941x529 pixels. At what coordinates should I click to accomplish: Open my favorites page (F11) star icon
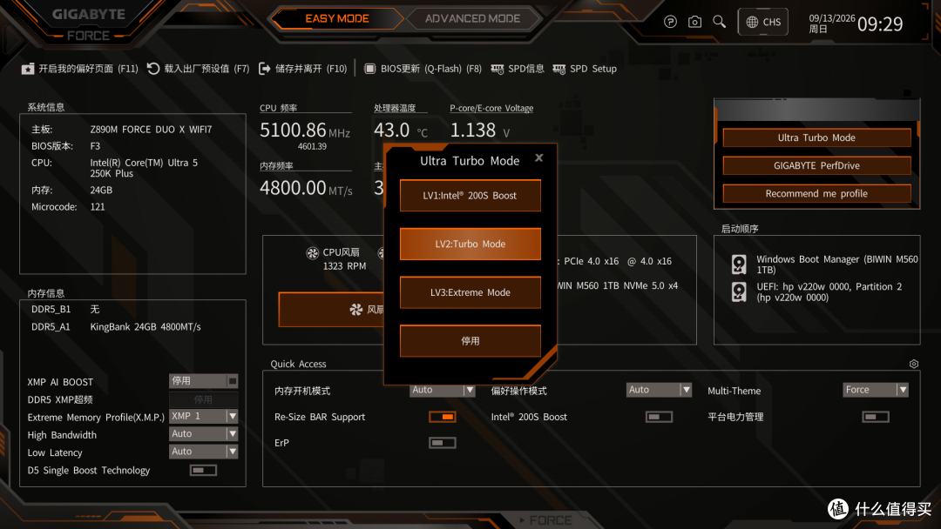click(x=28, y=69)
